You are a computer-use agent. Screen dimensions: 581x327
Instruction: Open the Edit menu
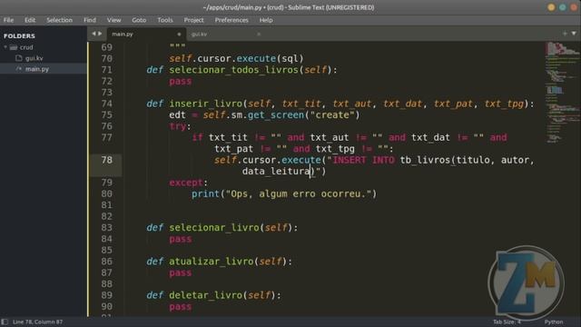30,20
